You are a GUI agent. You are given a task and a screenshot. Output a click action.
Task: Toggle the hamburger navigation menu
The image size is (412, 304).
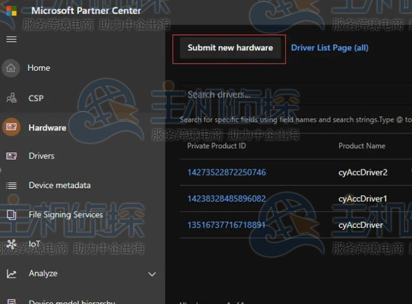point(11,40)
